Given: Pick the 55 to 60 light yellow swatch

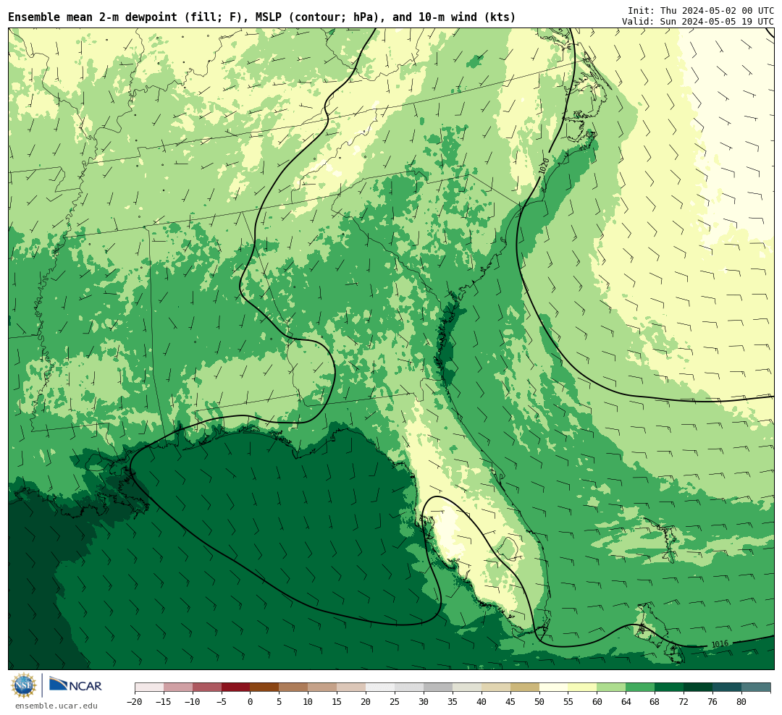Looking at the screenshot, I should tap(583, 687).
